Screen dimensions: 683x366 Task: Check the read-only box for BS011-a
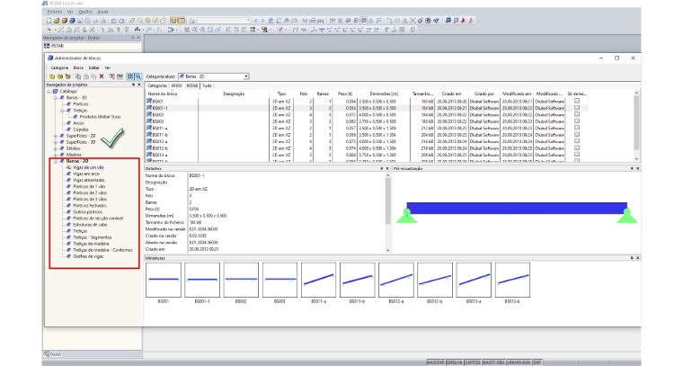pos(577,128)
